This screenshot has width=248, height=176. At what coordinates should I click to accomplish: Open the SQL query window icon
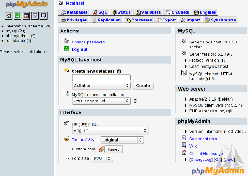26,16
